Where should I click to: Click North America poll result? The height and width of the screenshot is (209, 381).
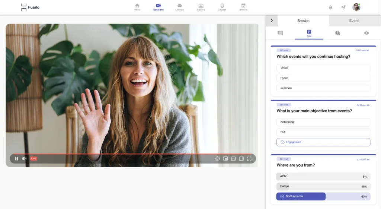[x=323, y=196]
